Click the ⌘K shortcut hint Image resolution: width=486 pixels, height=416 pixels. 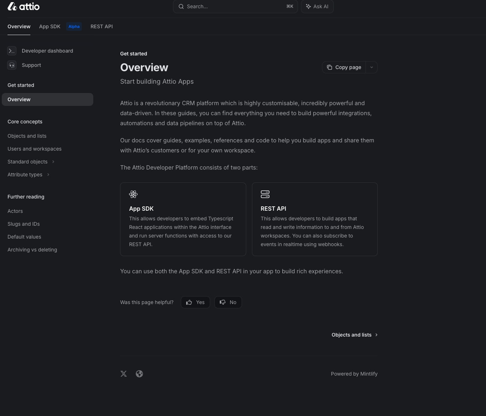[x=290, y=6]
